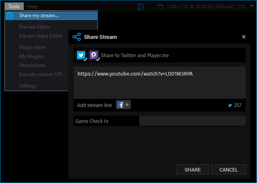Click the 1280 x 720 resolution text
This screenshot has width=257, height=183.
tap(206, 7)
